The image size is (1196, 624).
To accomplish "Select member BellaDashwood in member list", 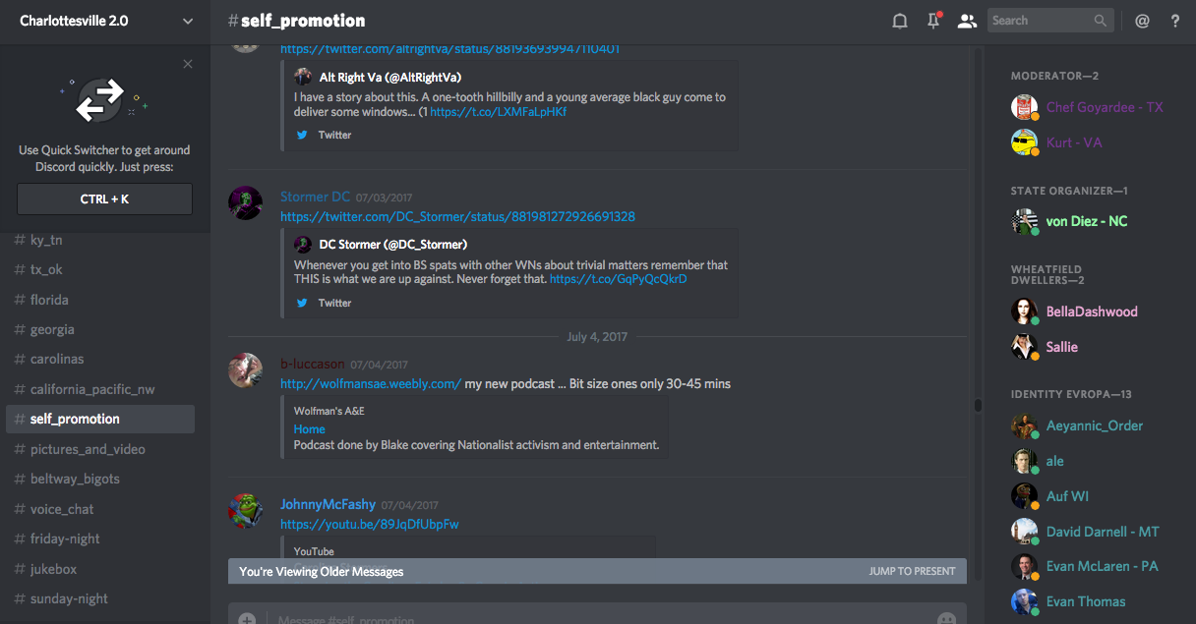I will click(x=1092, y=312).
